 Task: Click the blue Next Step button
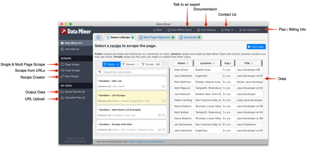coord(256,47)
